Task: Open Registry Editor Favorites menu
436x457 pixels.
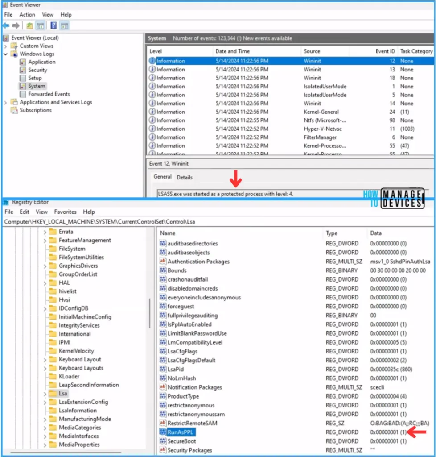Action: (65, 212)
